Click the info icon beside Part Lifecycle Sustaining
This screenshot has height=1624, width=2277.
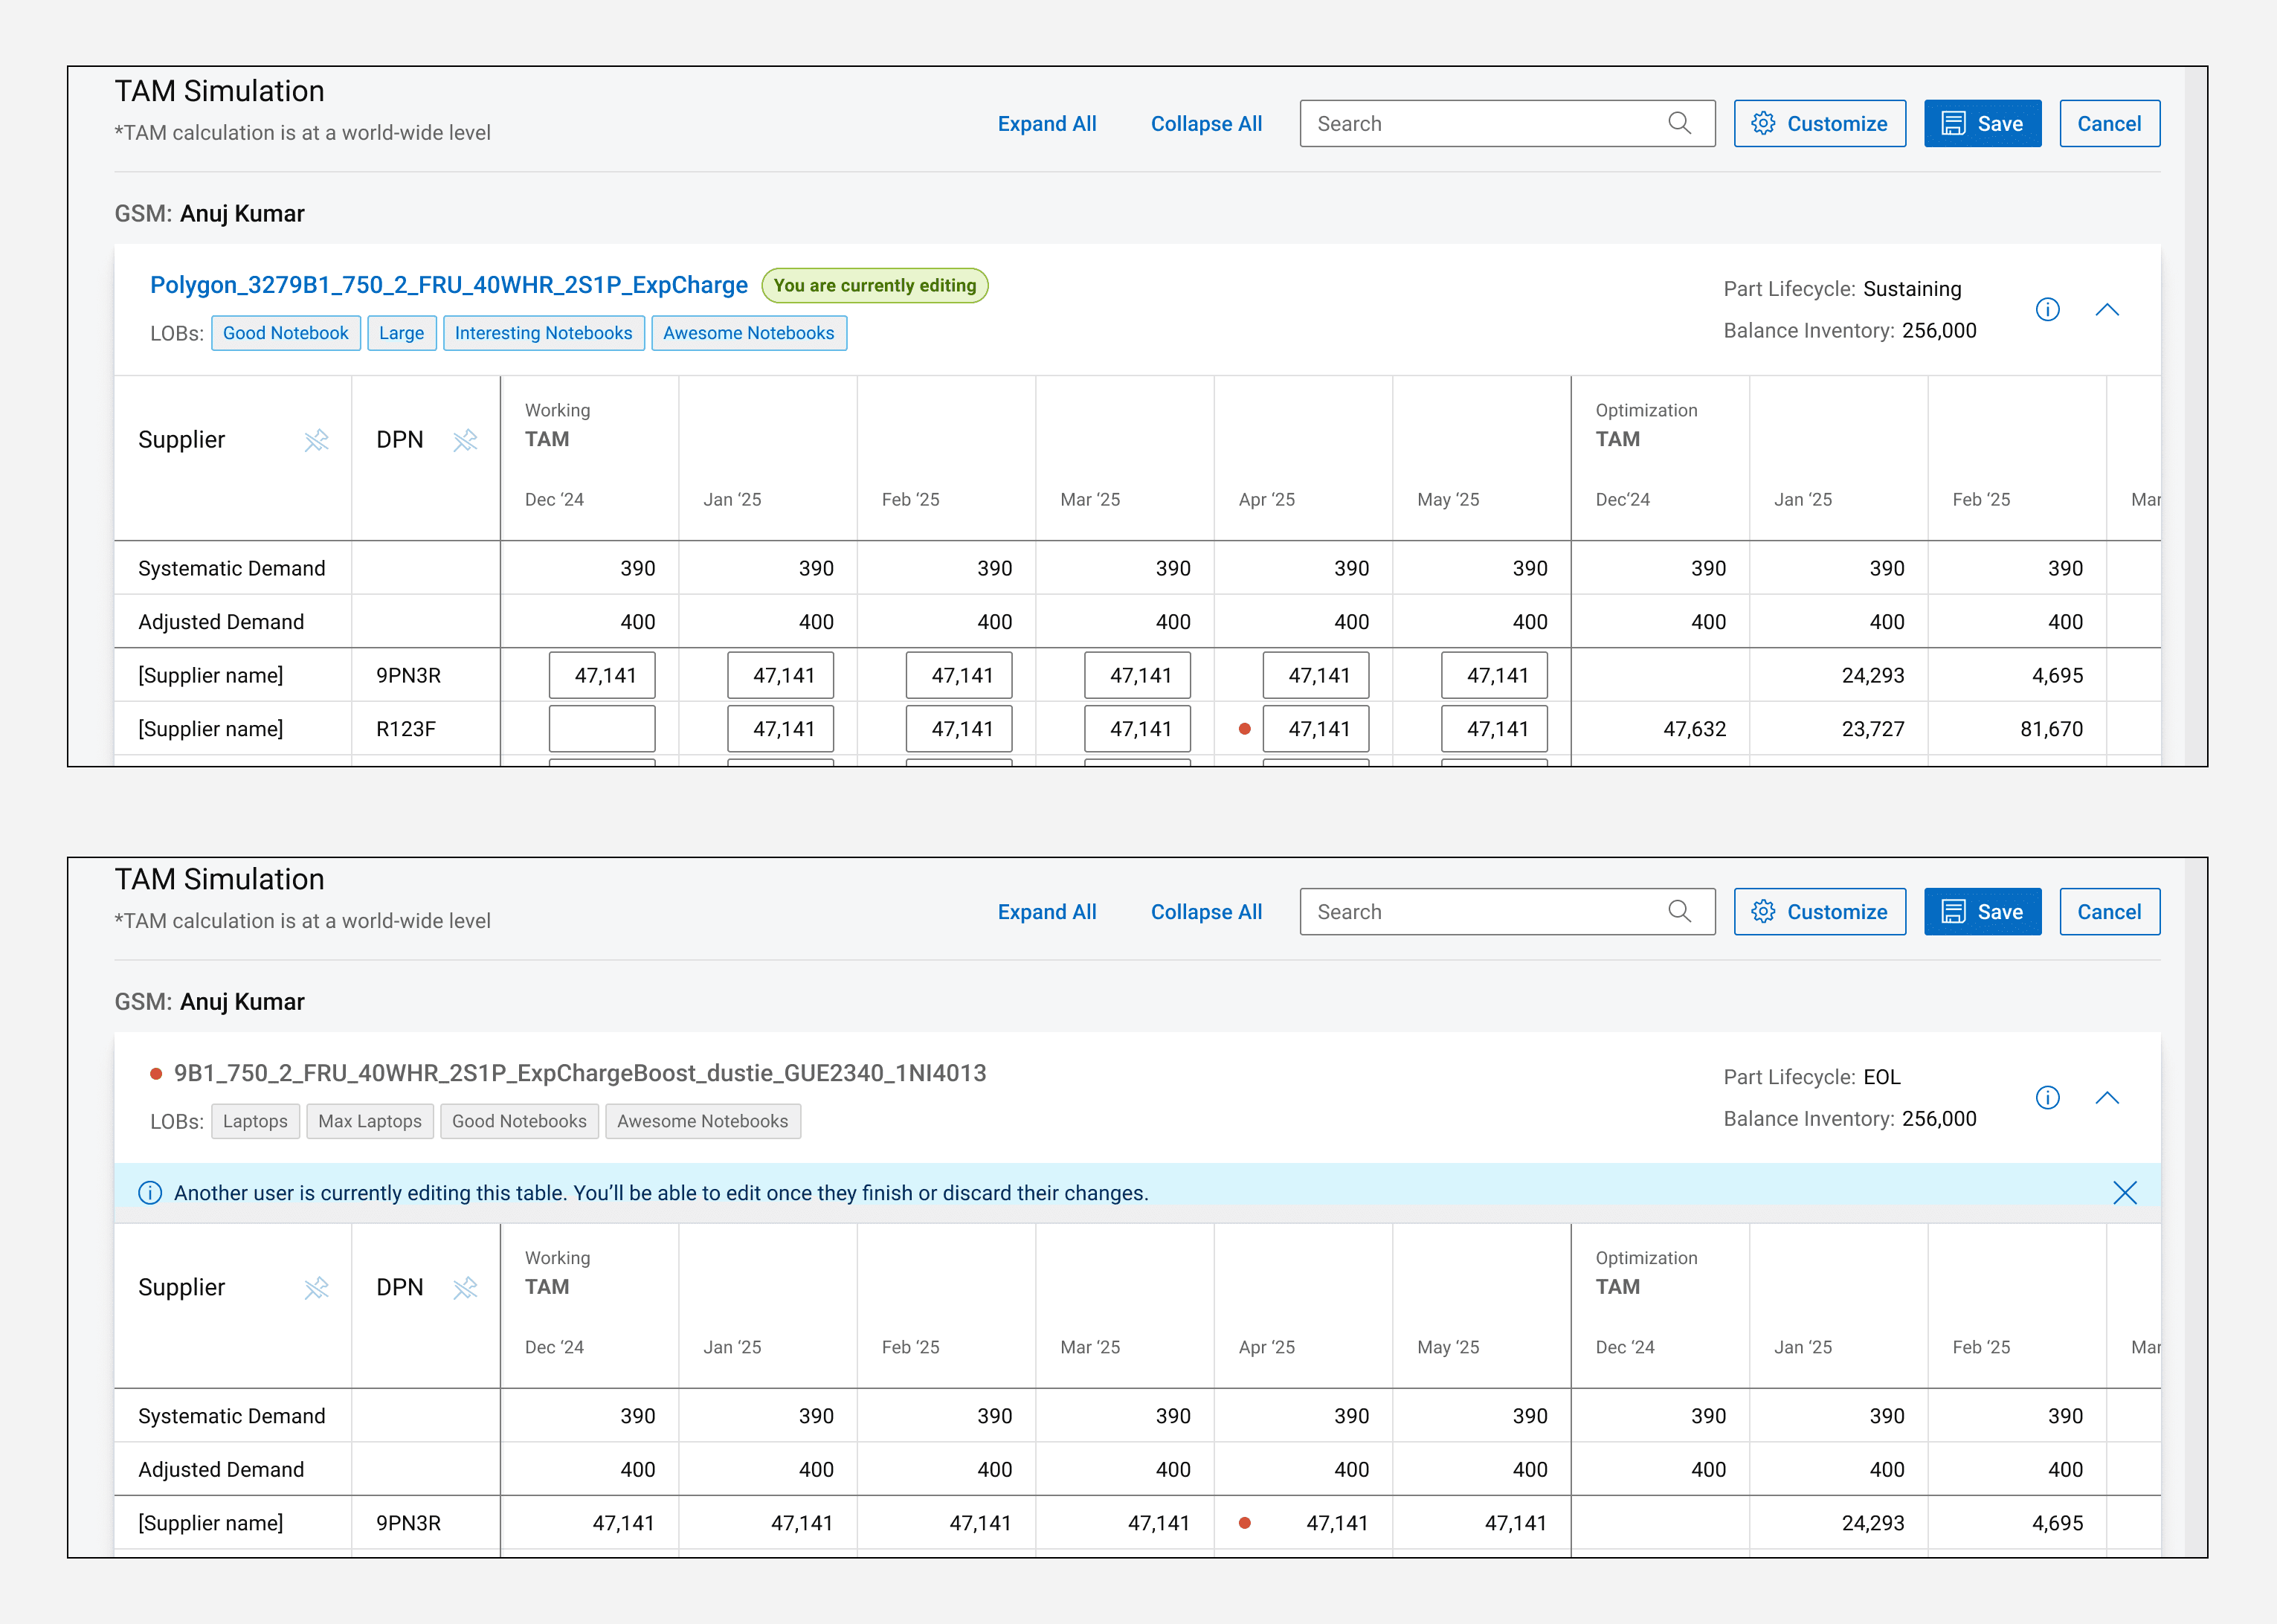pyautogui.click(x=2047, y=310)
